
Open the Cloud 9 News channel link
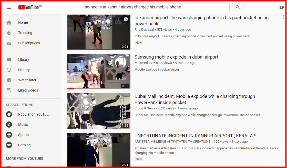[145, 108]
